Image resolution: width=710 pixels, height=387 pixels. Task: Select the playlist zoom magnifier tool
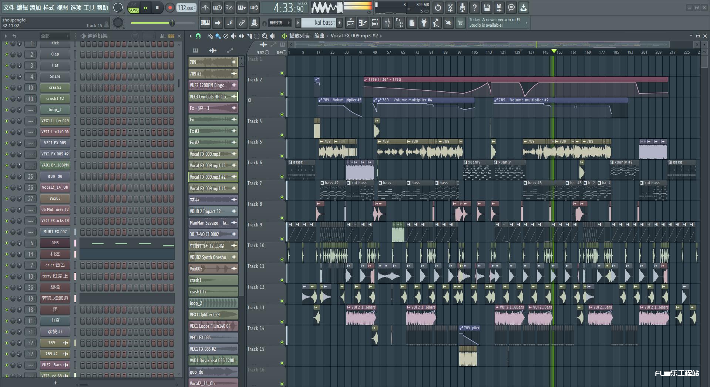(265, 36)
